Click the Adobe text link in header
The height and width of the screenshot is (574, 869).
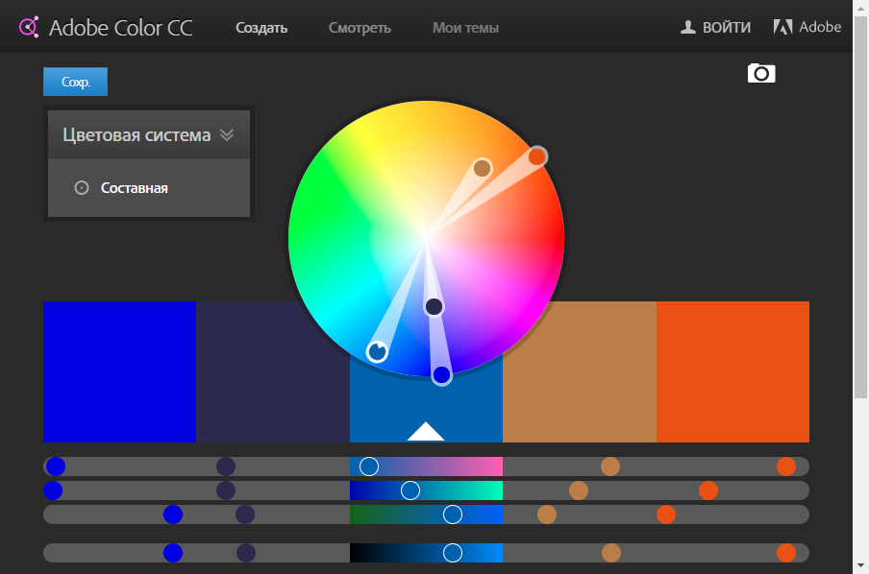coord(820,27)
